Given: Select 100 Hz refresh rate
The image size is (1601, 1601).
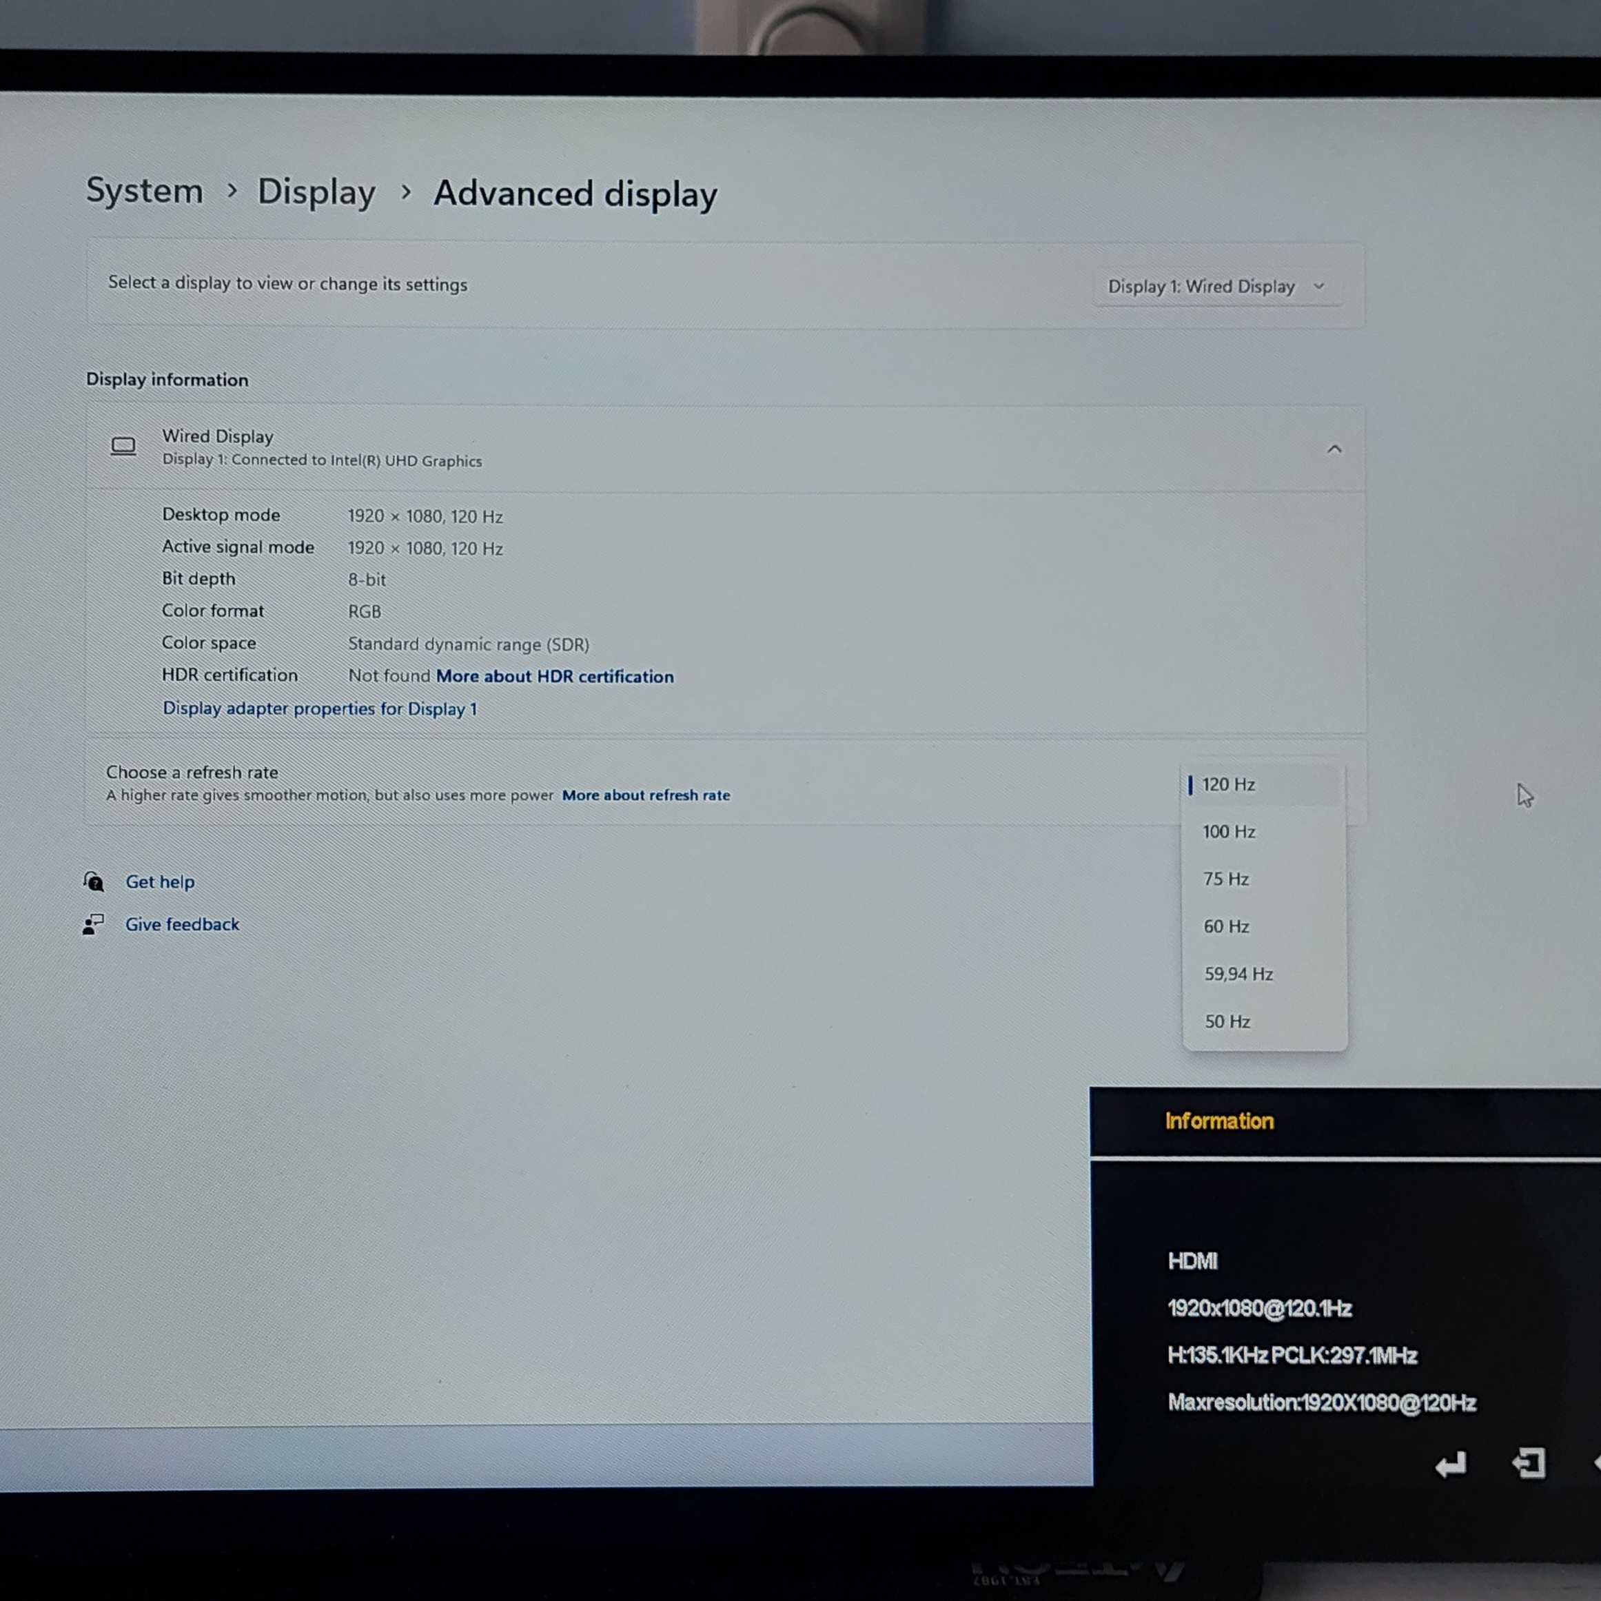Looking at the screenshot, I should click(1229, 830).
